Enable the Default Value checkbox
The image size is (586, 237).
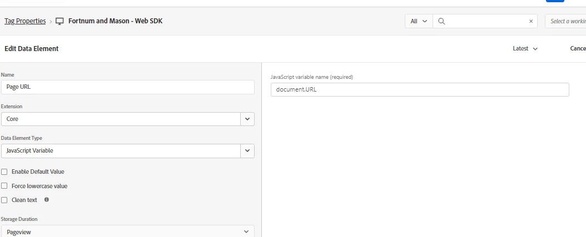click(x=4, y=172)
